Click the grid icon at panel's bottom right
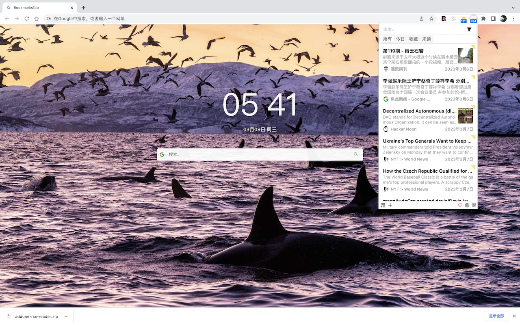Viewport: 520px width, 325px height. tap(474, 205)
